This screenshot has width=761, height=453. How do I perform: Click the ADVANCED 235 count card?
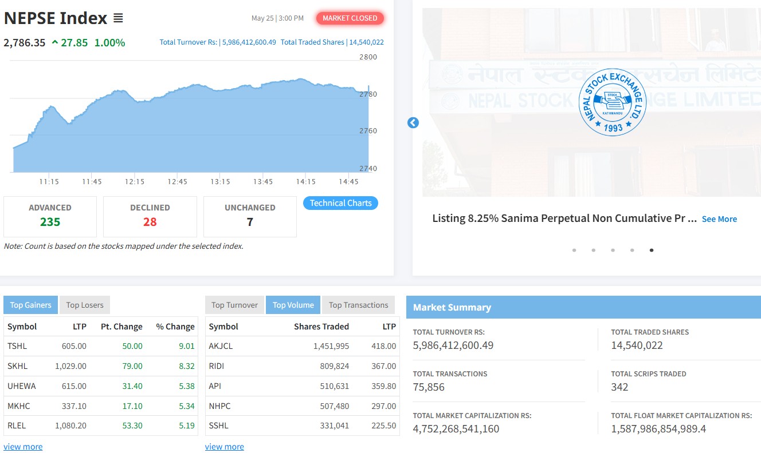50,216
